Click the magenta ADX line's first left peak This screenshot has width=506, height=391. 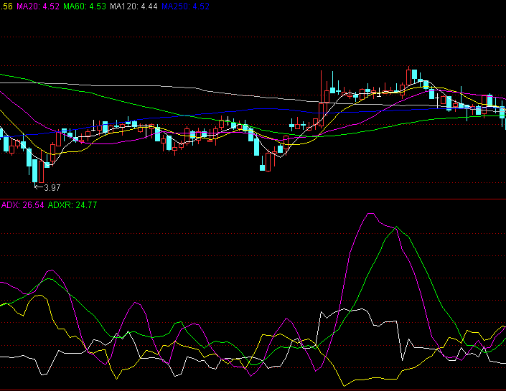pyautogui.click(x=50, y=271)
